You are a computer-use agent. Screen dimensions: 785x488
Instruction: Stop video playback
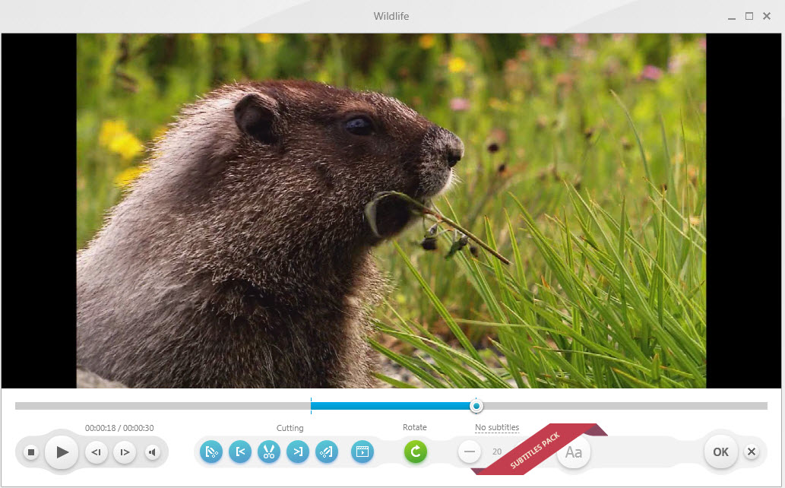31,452
